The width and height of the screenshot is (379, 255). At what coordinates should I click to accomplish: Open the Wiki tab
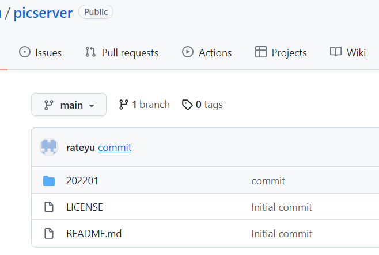click(348, 52)
